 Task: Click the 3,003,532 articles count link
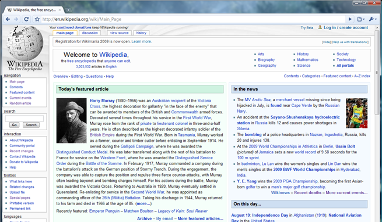(x=83, y=67)
